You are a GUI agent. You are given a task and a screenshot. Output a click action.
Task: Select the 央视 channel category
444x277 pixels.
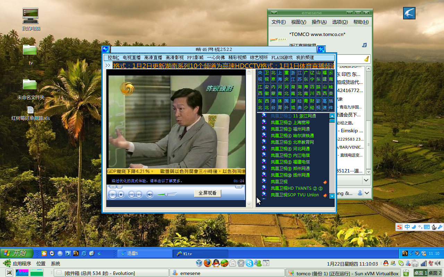[x=260, y=76]
